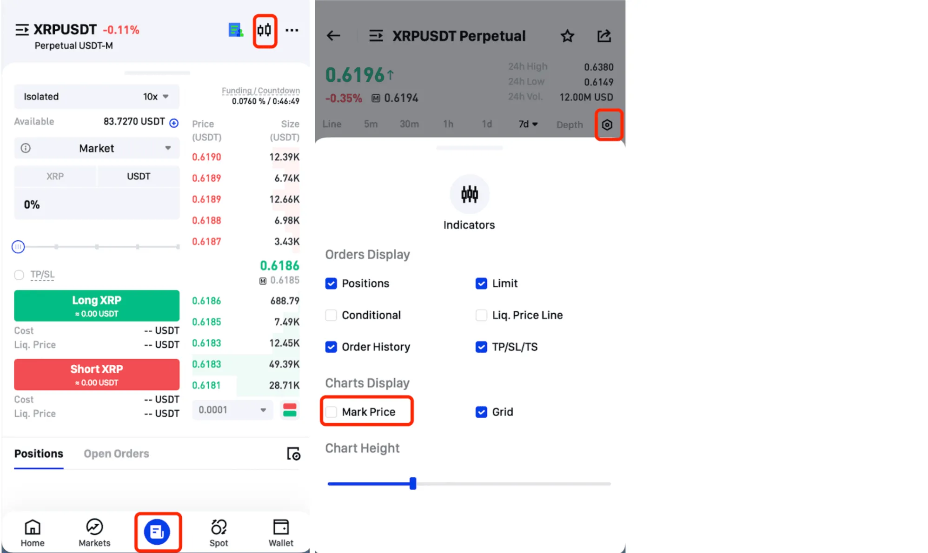The height and width of the screenshot is (553, 928).
Task: Open the Markets tab in bottom navigation
Action: [x=94, y=533]
